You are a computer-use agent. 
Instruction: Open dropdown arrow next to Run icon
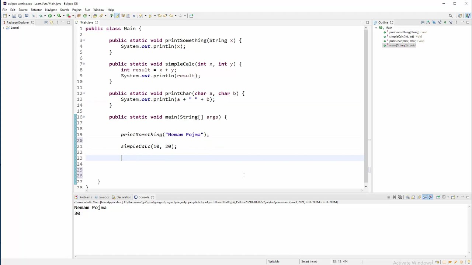tap(54, 15)
